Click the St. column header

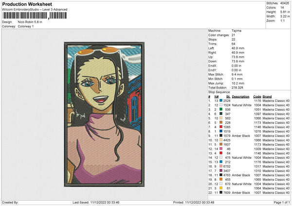[x=228, y=97]
